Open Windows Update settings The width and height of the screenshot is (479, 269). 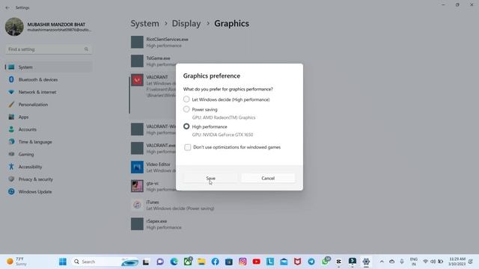(49, 192)
